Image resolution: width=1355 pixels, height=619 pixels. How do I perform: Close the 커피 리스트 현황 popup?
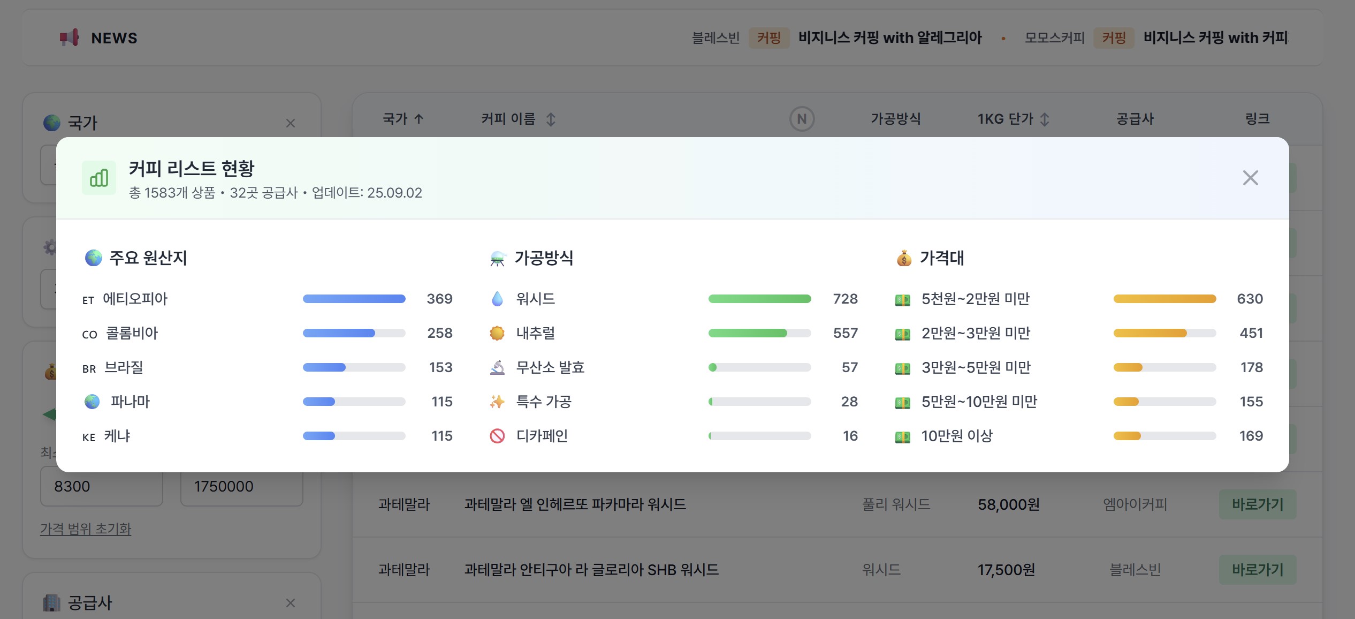pyautogui.click(x=1250, y=178)
